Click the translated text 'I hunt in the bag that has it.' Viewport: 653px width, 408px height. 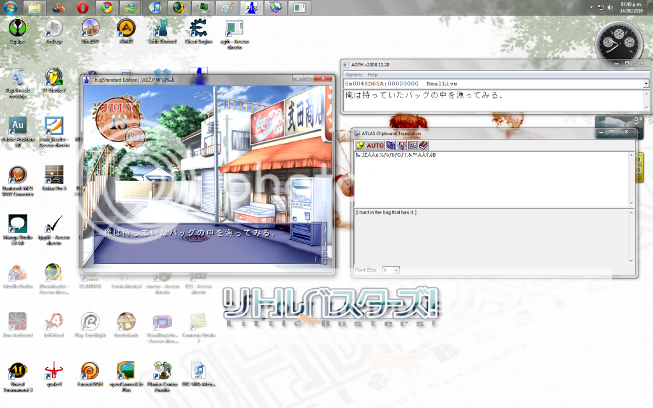tap(386, 212)
